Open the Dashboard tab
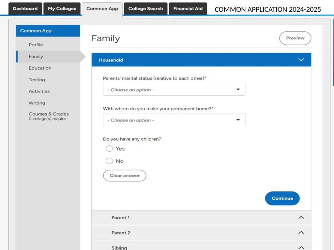This screenshot has height=250, width=334. click(x=25, y=8)
